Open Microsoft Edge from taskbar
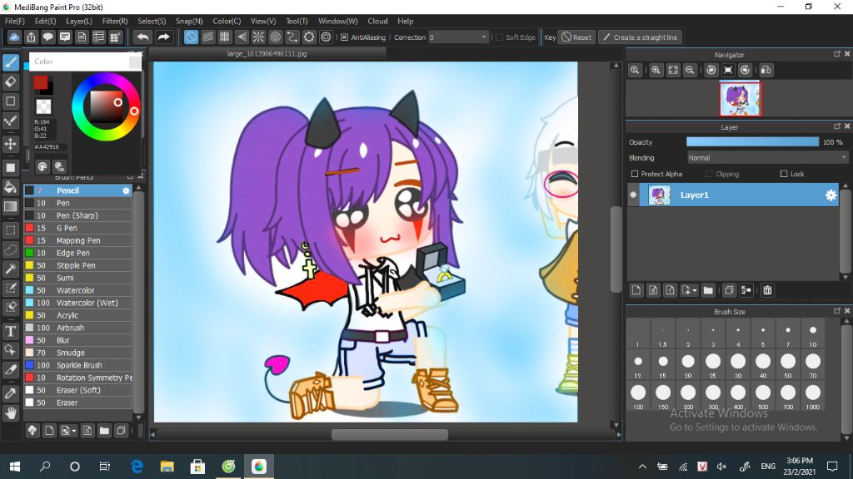The width and height of the screenshot is (853, 479). pos(137,467)
